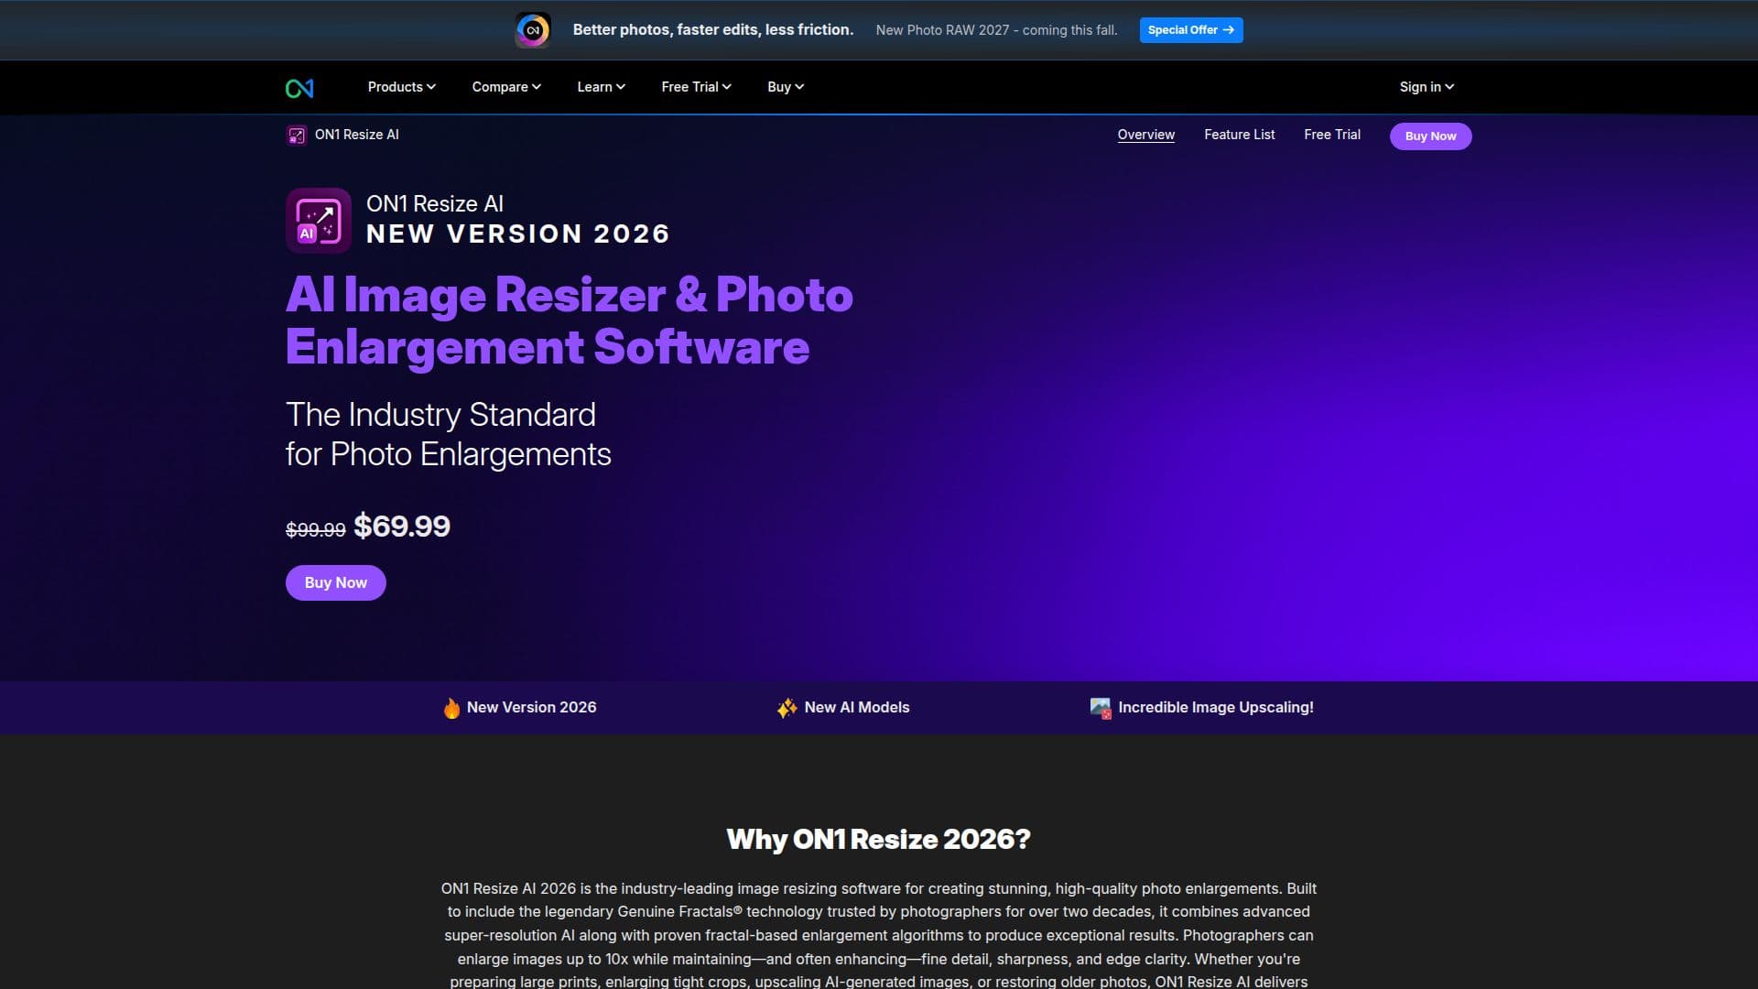The height and width of the screenshot is (989, 1758).
Task: Open the Free Trial dropdown in main nav
Action: coord(696,87)
